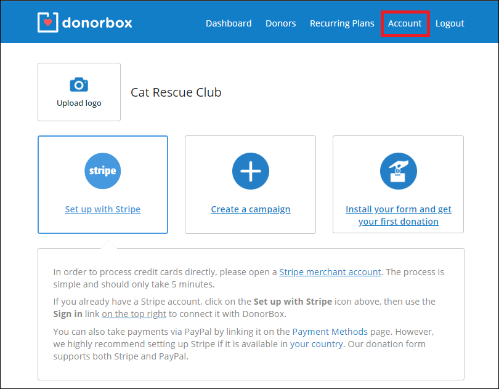Viewport: 499px width, 389px height.
Task: Click the Donorbox heart logo icon
Action: click(47, 22)
